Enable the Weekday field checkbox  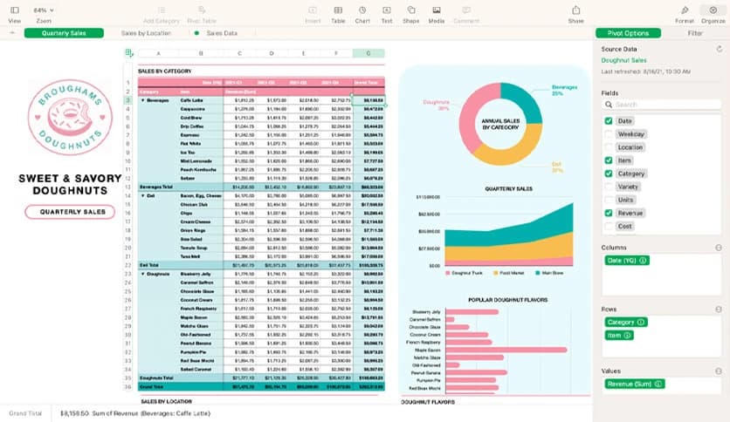coord(609,134)
